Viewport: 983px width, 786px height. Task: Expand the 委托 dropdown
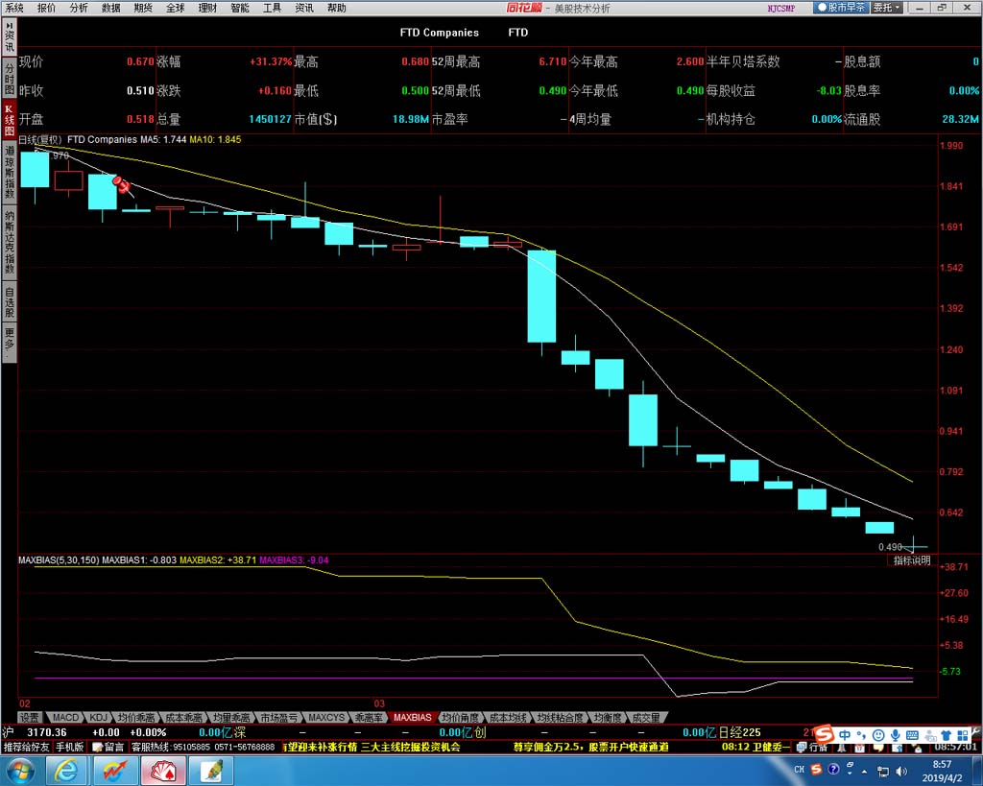tap(887, 8)
